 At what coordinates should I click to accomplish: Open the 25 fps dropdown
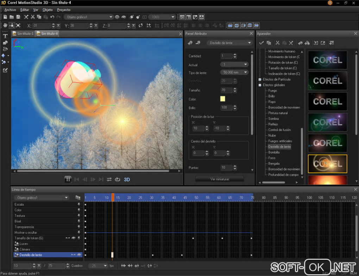point(98,266)
